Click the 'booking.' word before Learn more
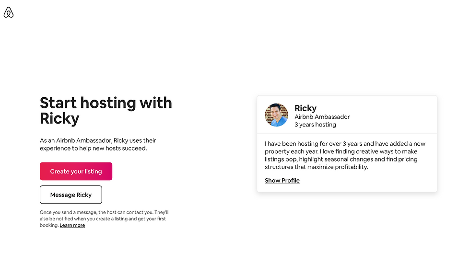Screen dimensions: 470x276 pyautogui.click(x=49, y=225)
